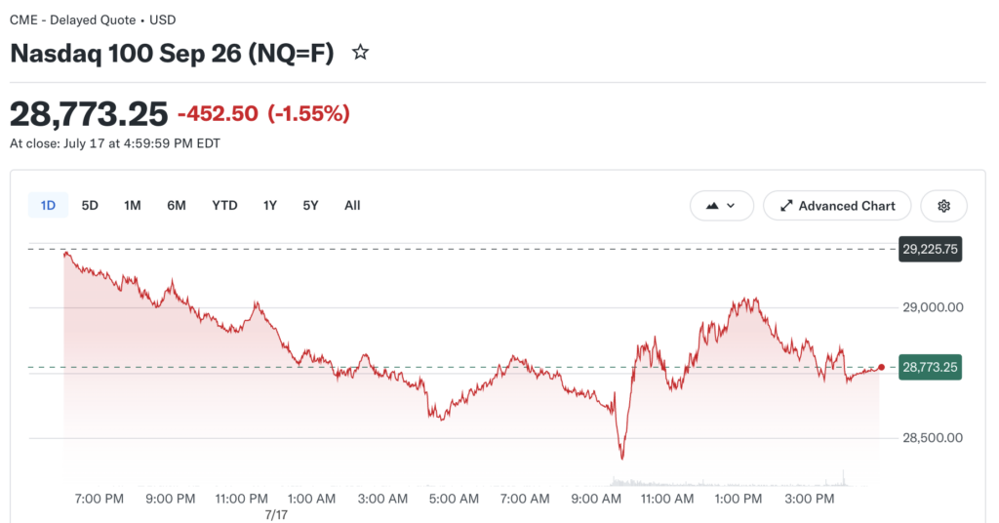Choose the 6M chart range
The height and width of the screenshot is (523, 999).
[x=177, y=205]
